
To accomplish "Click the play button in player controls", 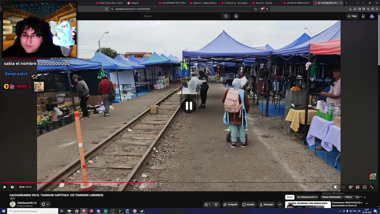I will (5, 187).
